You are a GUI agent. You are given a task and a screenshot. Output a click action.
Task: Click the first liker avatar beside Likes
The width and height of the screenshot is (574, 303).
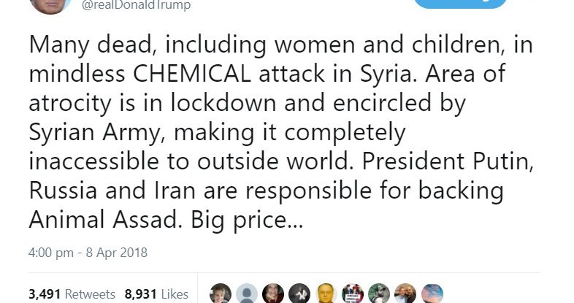point(221,294)
